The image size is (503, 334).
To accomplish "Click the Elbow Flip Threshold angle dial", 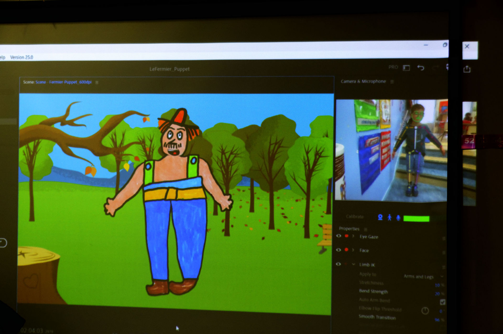I will click(x=425, y=311).
